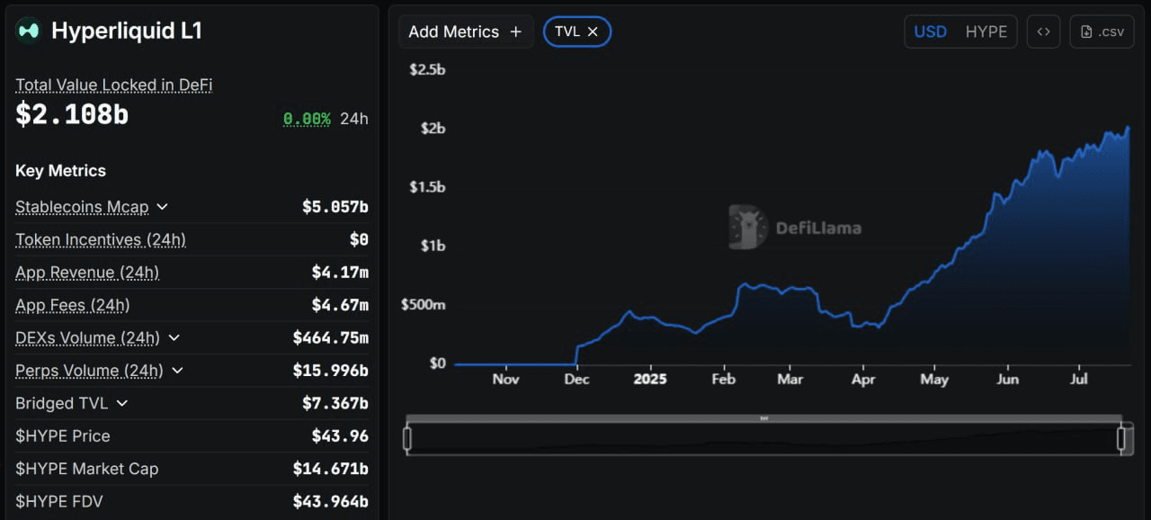Image resolution: width=1151 pixels, height=520 pixels.
Task: Expand the DEXs Volume (24h) chevron
Action: point(174,338)
